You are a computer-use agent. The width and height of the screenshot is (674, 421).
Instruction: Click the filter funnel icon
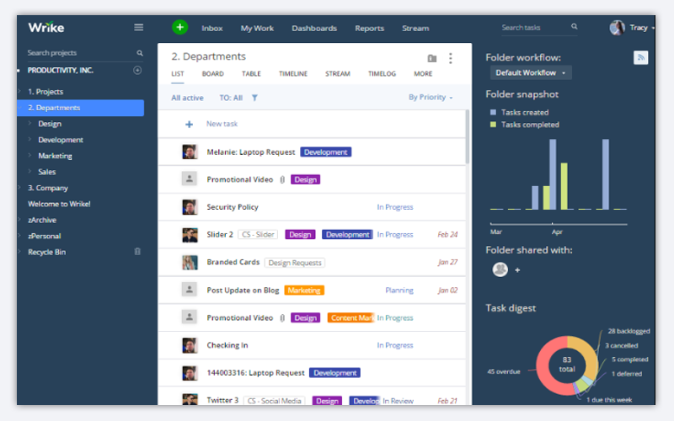click(254, 98)
